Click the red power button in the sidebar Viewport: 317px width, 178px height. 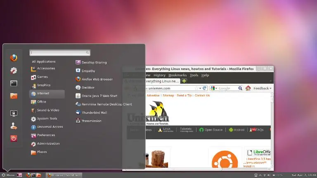14,138
